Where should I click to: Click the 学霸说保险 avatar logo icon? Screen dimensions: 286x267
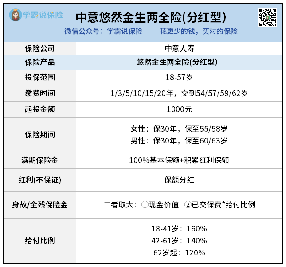(16, 16)
